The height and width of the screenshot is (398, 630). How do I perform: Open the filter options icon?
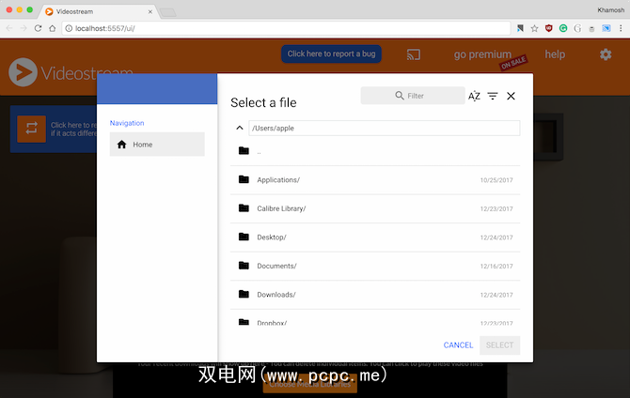[493, 96]
